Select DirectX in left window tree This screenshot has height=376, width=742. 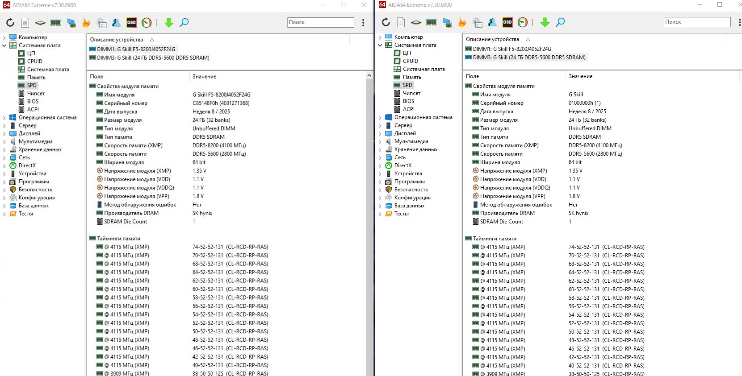pos(27,166)
